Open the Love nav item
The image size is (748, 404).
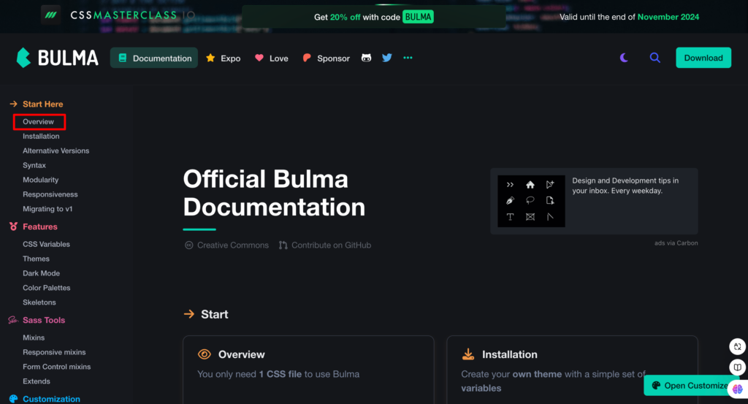click(x=272, y=58)
